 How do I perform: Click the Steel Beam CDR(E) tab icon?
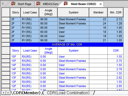(x=66, y=4)
